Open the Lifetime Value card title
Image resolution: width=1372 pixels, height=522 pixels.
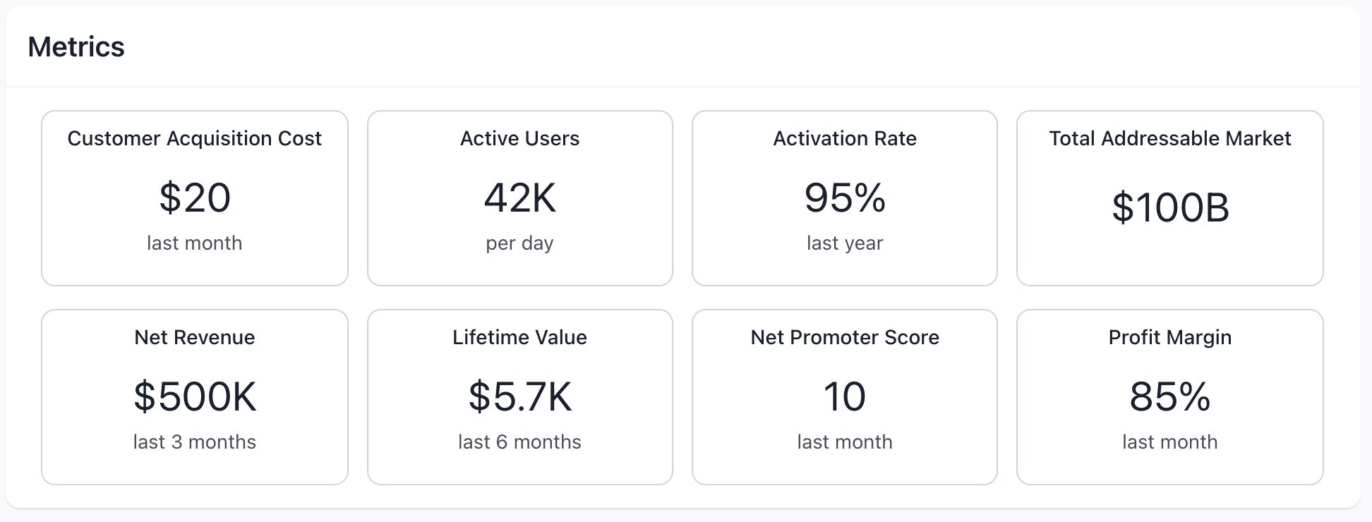tap(519, 337)
